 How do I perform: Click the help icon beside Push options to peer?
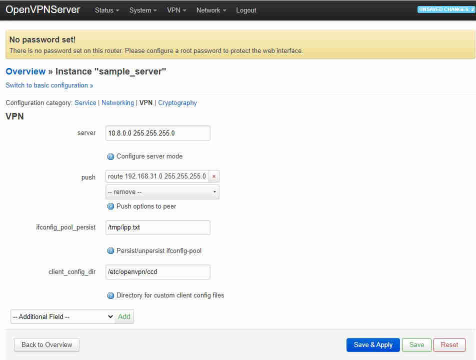[x=110, y=206]
